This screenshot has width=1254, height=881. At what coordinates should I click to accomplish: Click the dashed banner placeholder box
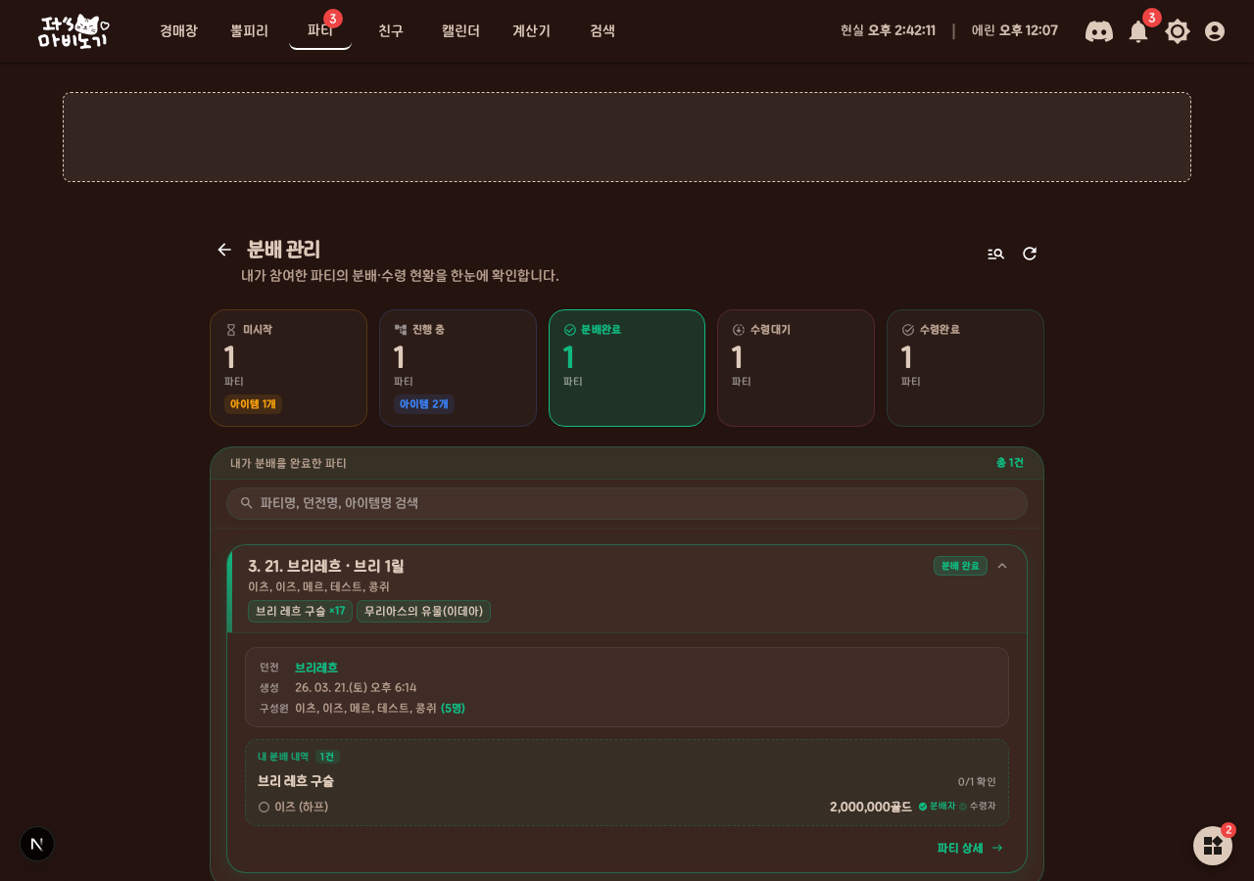pyautogui.click(x=627, y=137)
